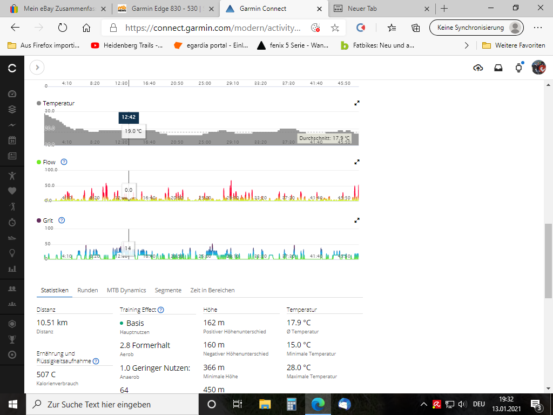
Task: Expand the Temperatur chart to fullscreen
Action: click(x=356, y=103)
